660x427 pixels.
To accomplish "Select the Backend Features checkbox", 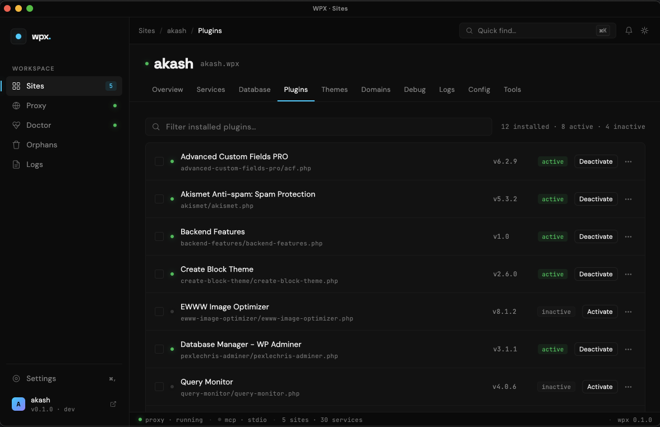I will point(159,236).
